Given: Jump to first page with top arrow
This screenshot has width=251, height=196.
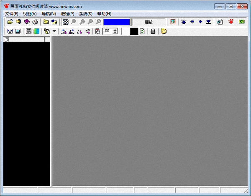Looking at the screenshot, I should tap(184, 22).
